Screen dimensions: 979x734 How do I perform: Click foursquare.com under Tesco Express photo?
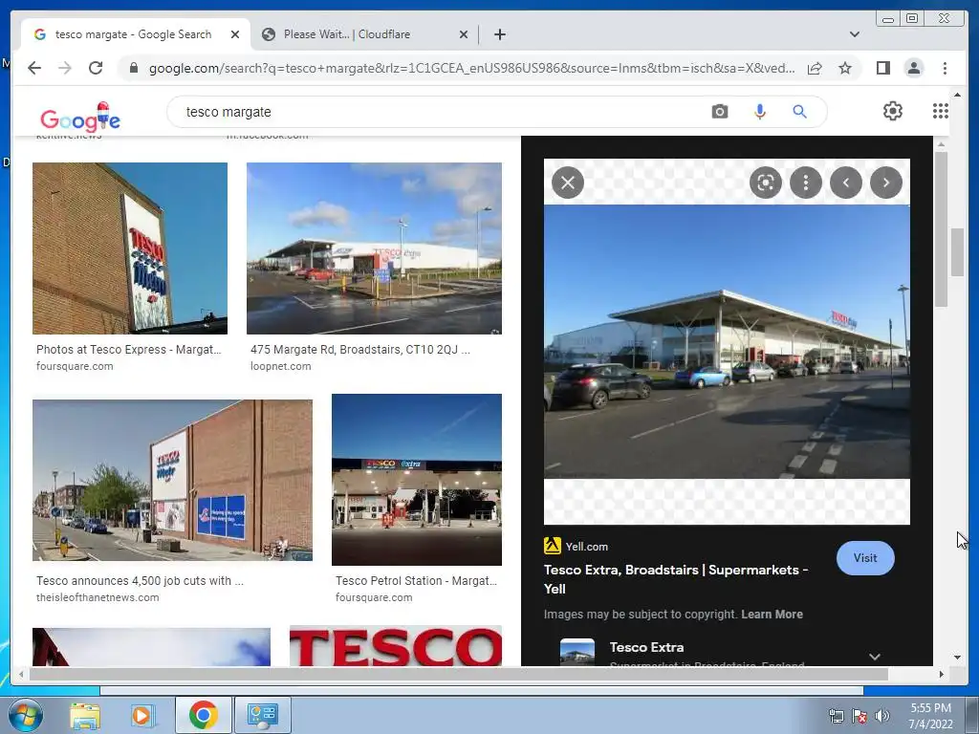point(75,366)
